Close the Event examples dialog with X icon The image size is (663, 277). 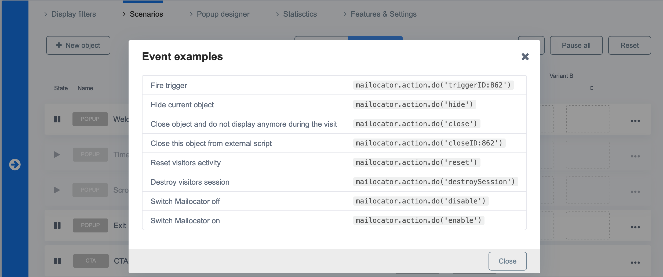click(x=525, y=57)
